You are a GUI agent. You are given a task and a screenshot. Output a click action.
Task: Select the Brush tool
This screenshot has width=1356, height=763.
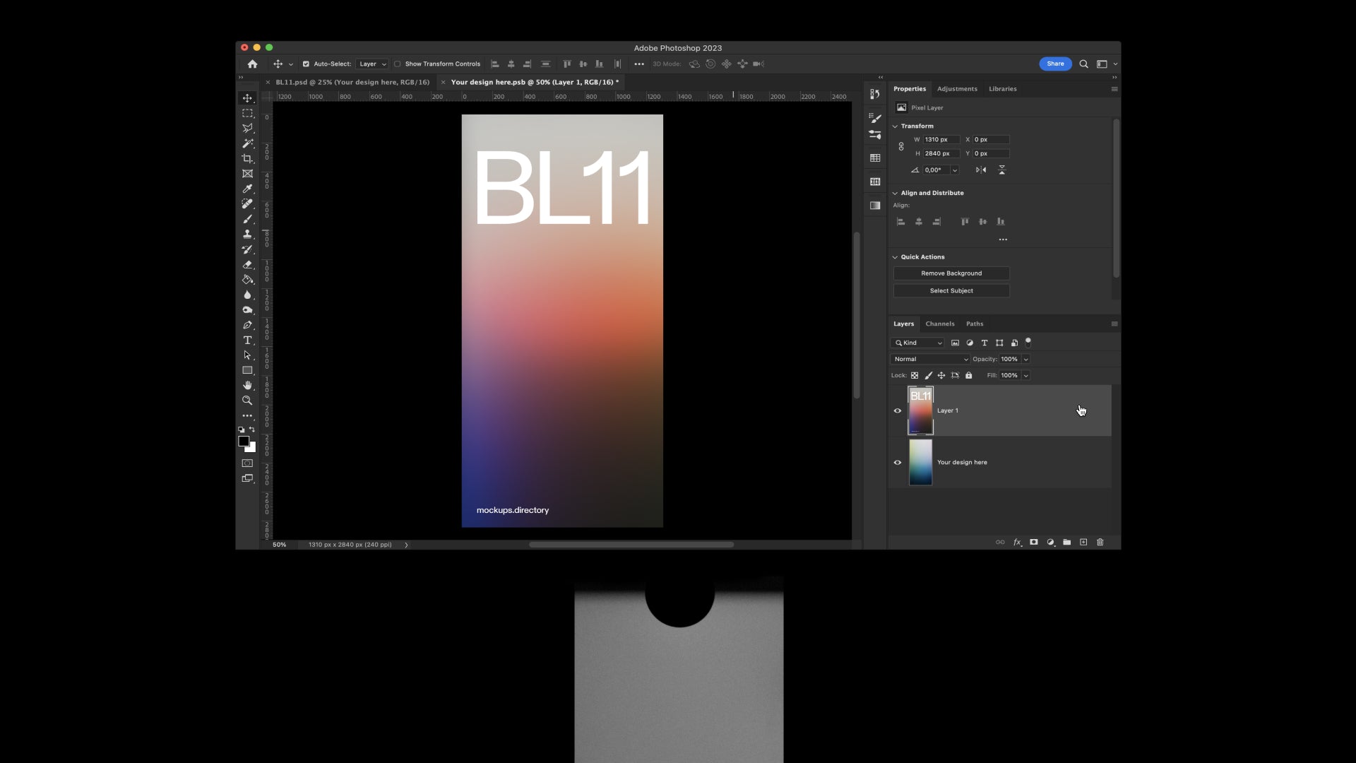[x=247, y=219]
